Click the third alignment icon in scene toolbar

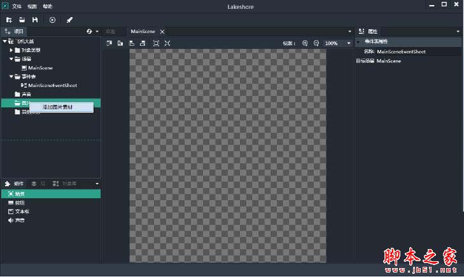pyautogui.click(x=132, y=43)
